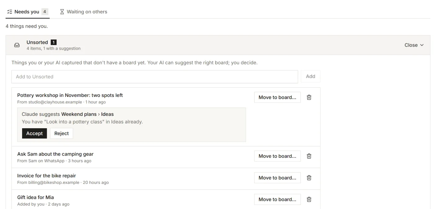This screenshot has height=209, width=436.
Task: Trash the Ask Sam about camping gear item
Action: click(x=309, y=156)
